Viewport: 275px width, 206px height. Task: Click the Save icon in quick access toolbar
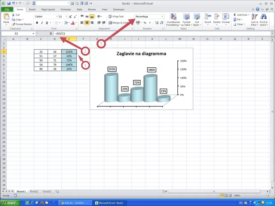tap(8, 4)
